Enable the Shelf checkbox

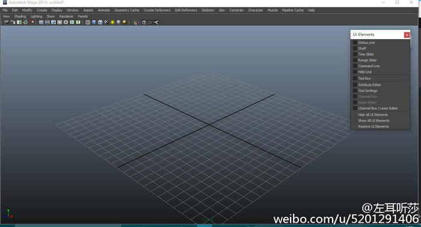pos(355,48)
